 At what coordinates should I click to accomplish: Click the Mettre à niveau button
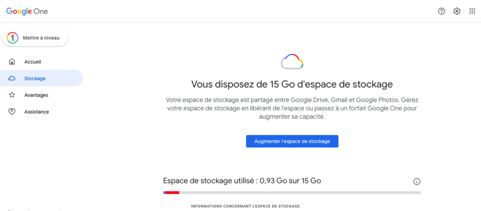point(35,38)
